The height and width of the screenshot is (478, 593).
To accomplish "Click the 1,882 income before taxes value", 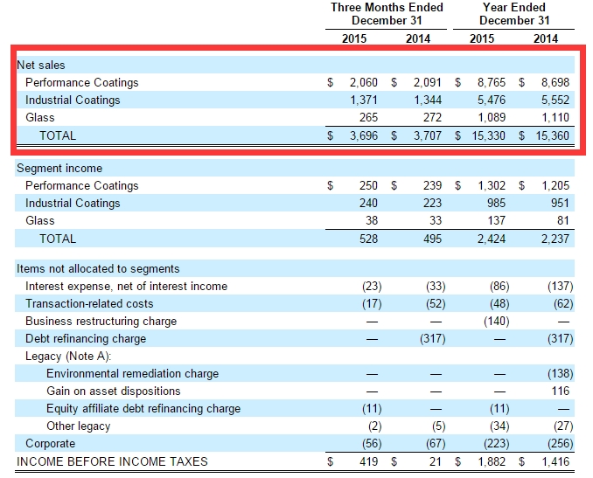I will [492, 461].
